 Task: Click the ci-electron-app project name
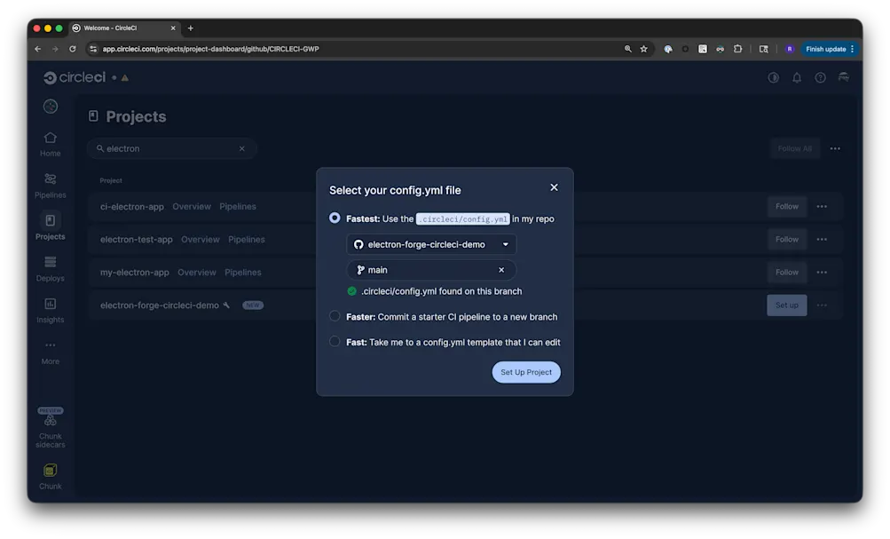(x=132, y=207)
